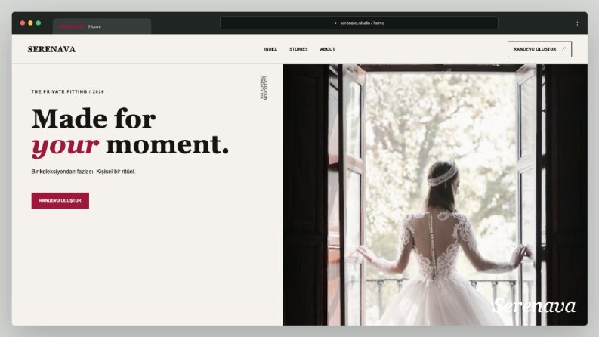
Task: Click the bride hero photograph
Action: 435,195
